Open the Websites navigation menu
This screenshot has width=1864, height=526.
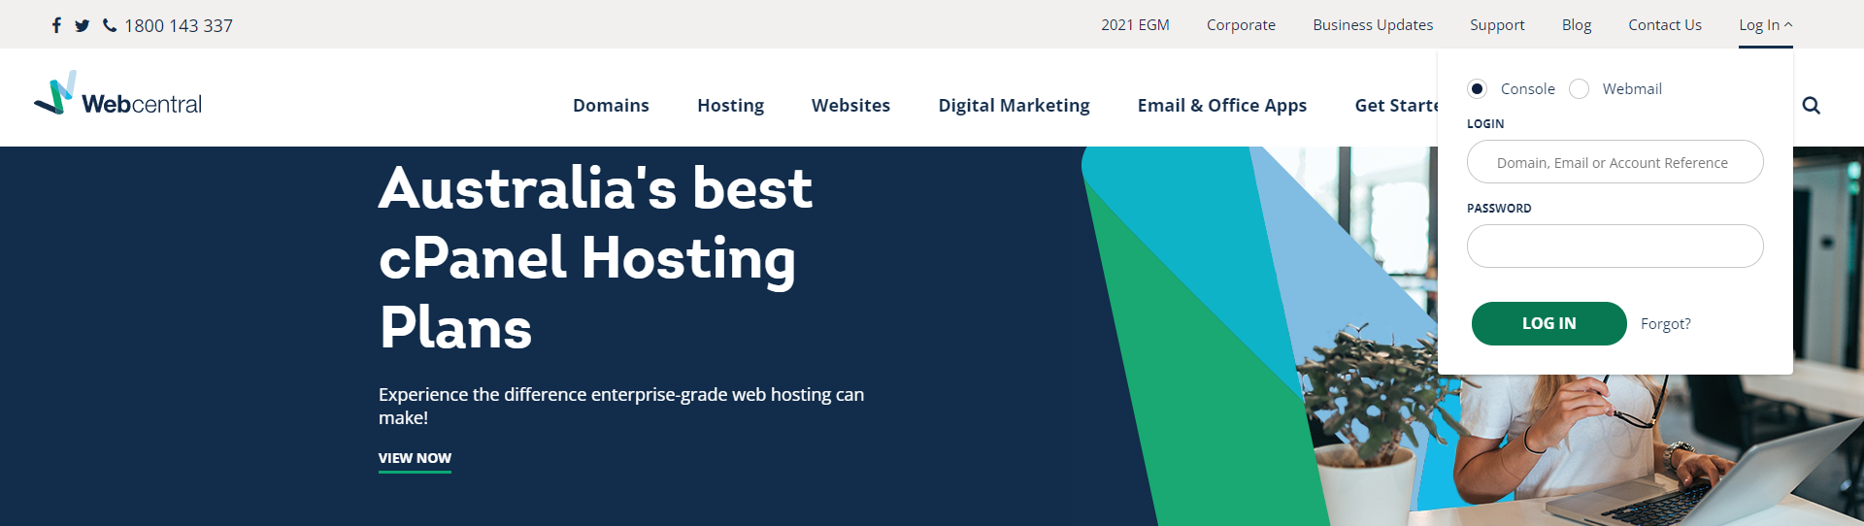850,105
